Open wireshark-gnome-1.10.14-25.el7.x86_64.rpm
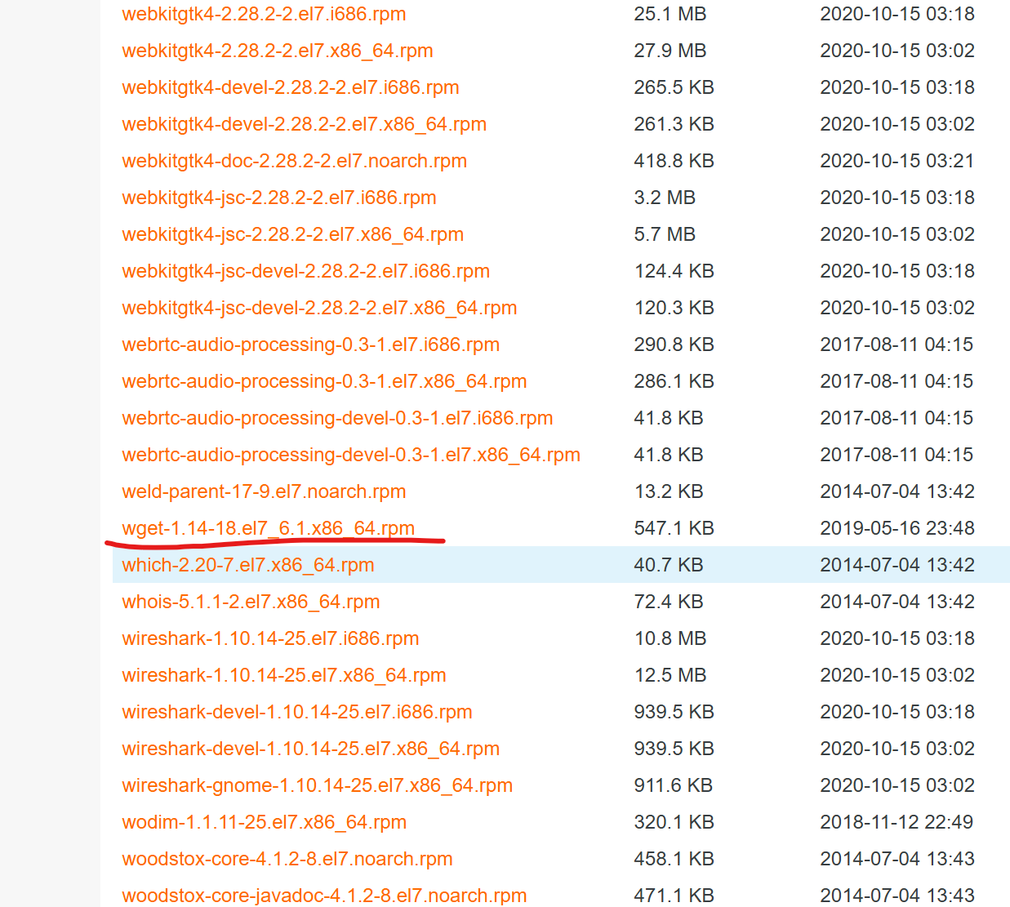This screenshot has width=1010, height=907. click(317, 785)
